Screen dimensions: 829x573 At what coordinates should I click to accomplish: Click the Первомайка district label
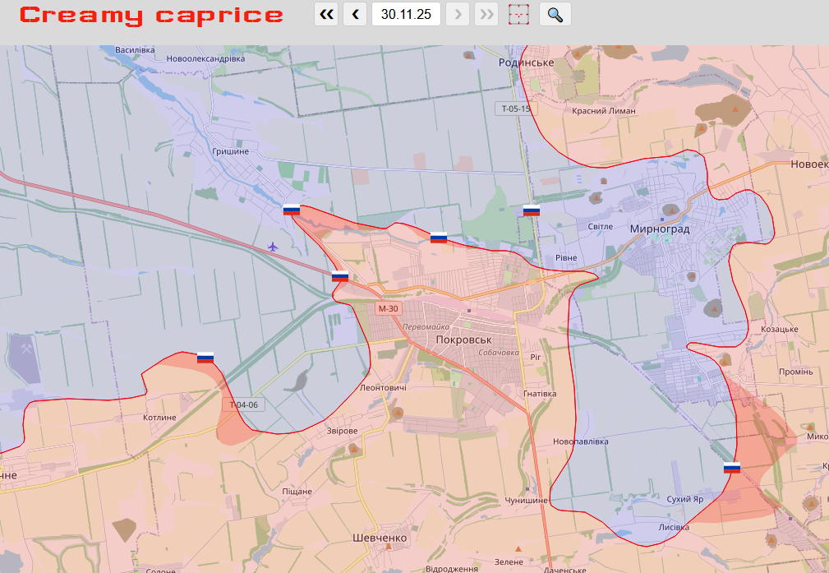pos(426,327)
